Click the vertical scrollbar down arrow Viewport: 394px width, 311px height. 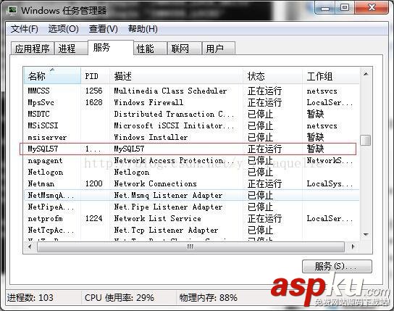click(x=366, y=235)
